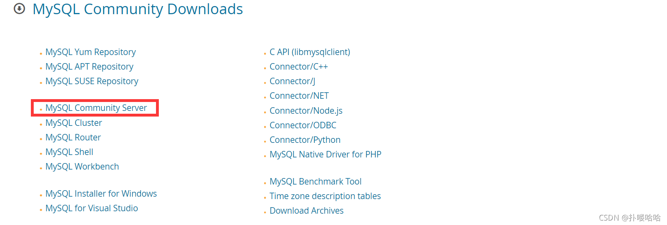667x225 pixels.
Task: Open MySQL Benchmark Tool link
Action: tap(315, 182)
